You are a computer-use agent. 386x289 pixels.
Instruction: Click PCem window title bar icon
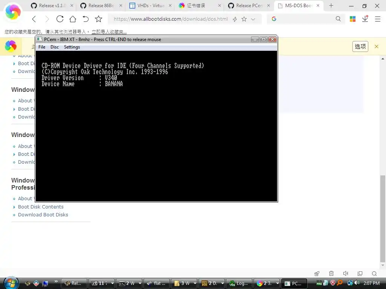click(x=39, y=39)
